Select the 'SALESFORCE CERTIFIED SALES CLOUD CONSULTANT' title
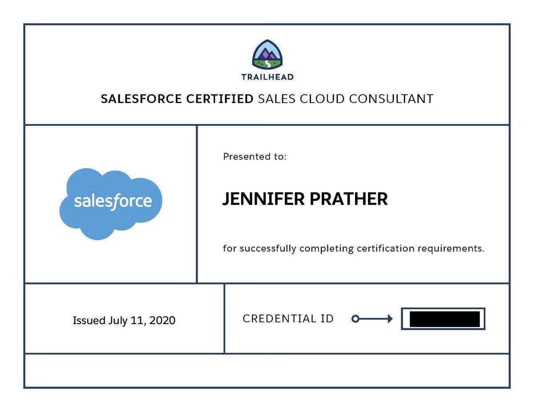Screen dimensions: 534x412 [267, 99]
